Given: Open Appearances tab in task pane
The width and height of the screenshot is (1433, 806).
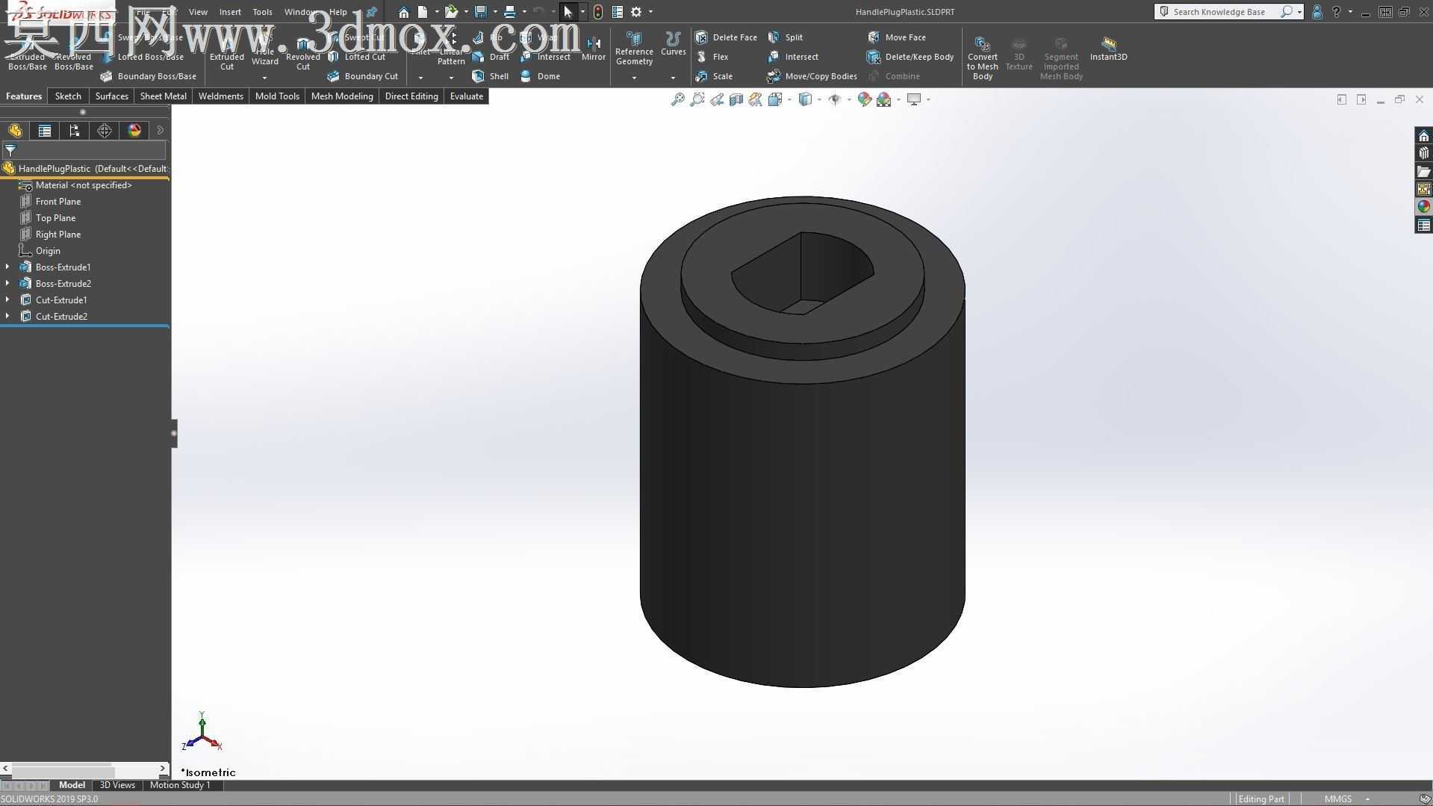Looking at the screenshot, I should click(1424, 207).
